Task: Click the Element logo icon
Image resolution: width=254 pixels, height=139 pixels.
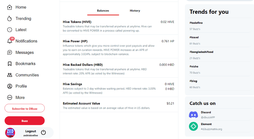Action: [193, 126]
